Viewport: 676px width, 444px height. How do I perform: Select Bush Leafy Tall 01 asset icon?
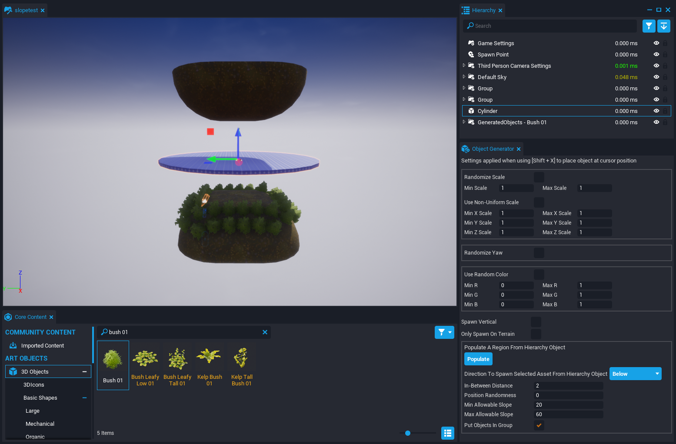click(177, 358)
